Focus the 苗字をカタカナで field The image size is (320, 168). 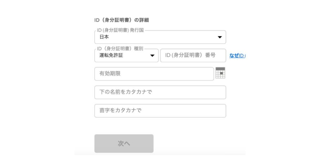click(160, 111)
